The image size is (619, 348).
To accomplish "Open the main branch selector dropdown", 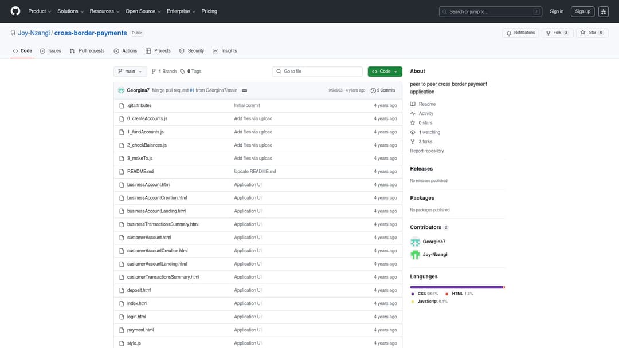I will [x=130, y=72].
